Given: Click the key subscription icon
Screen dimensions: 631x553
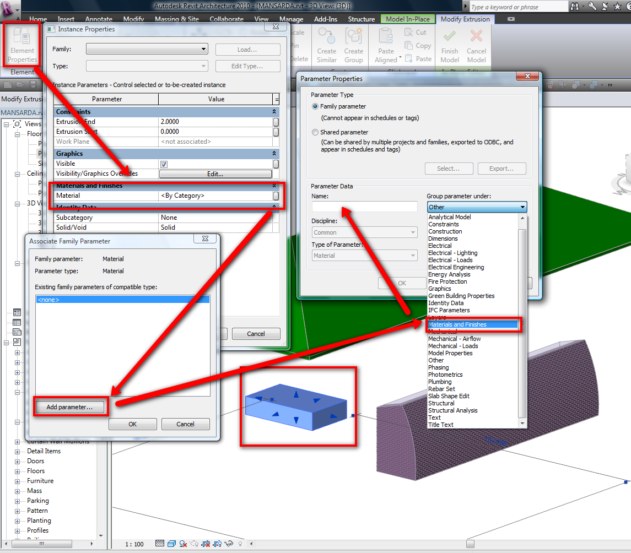Looking at the screenshot, I should pyautogui.click(x=592, y=6).
